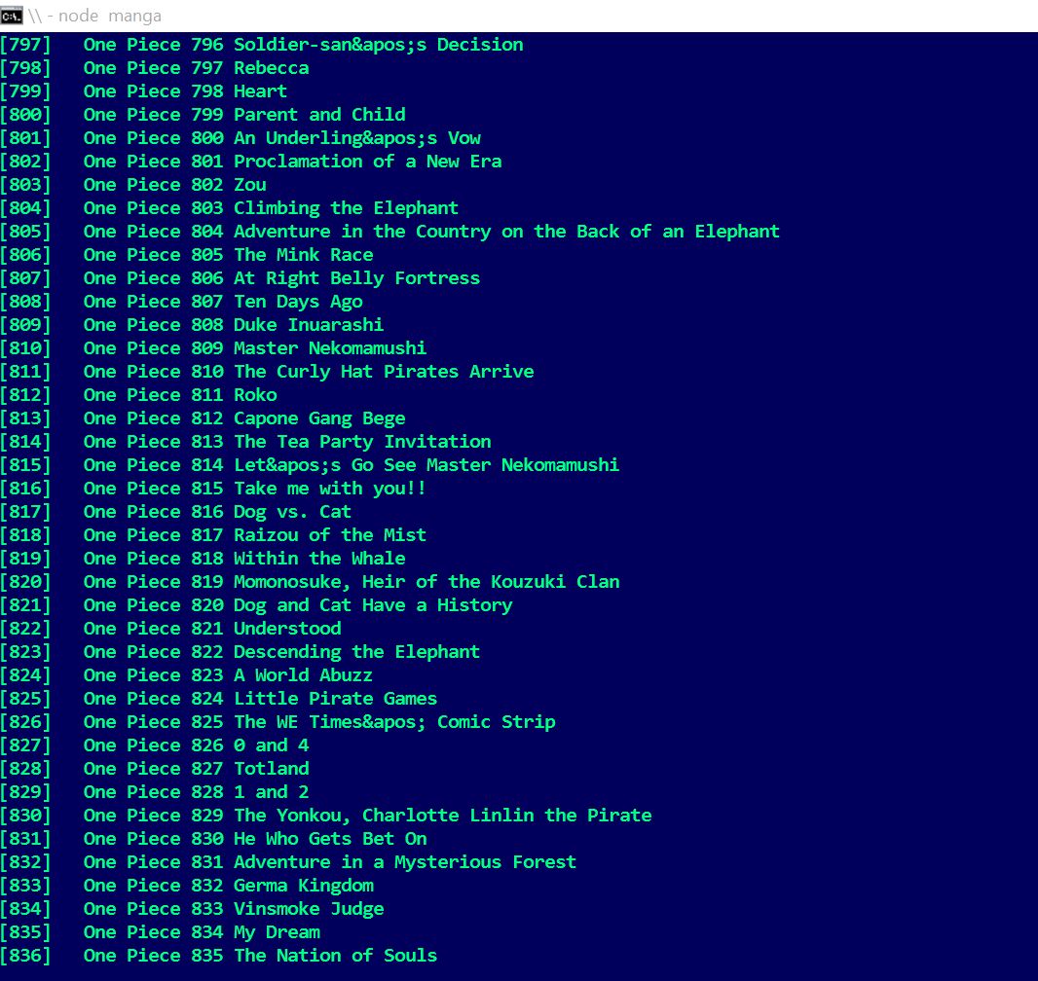Select line 'One Piece 805 The Mink Race'

click(x=229, y=255)
